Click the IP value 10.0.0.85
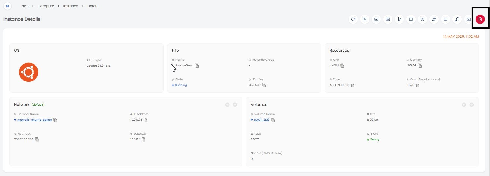This screenshot has width=490, height=176. [x=136, y=120]
